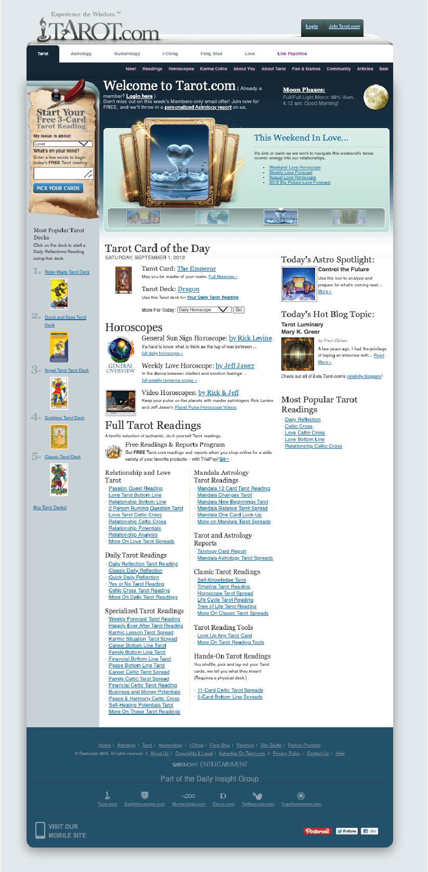Select the Numerology tab

[127, 54]
